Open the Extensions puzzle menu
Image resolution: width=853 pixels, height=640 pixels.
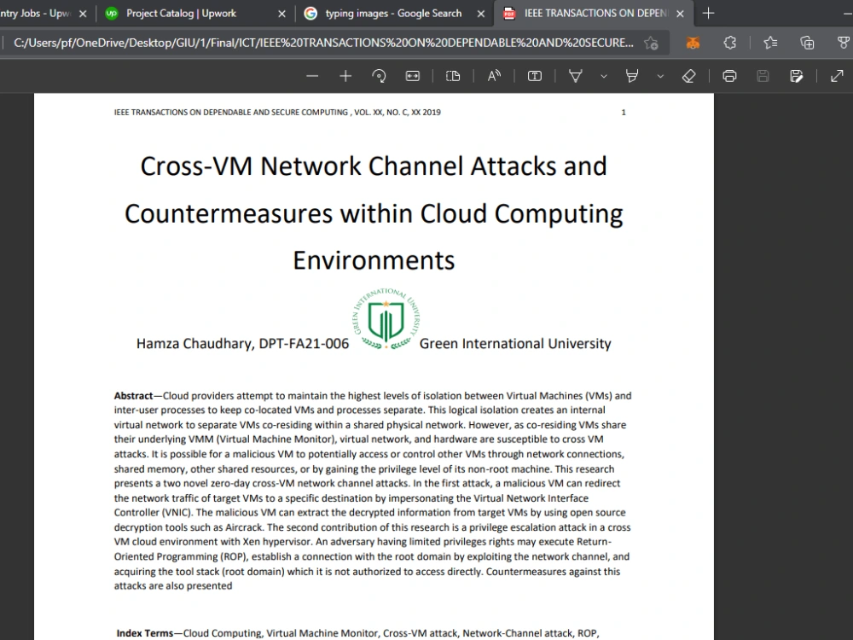pyautogui.click(x=730, y=43)
